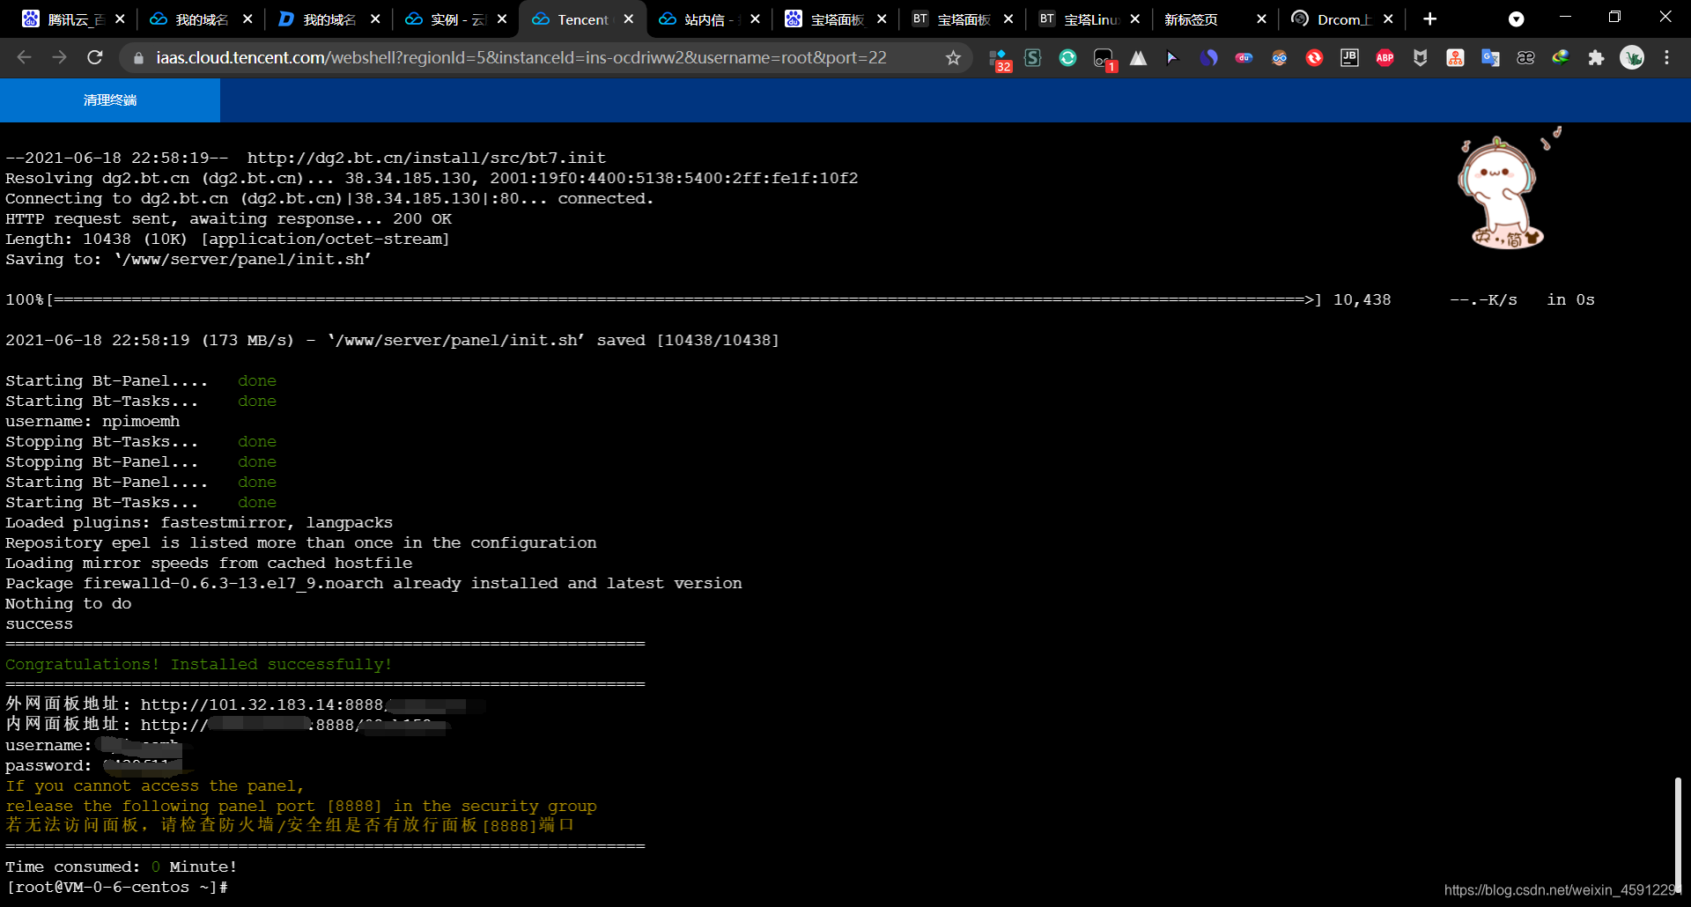Click the 'Nothing to do' line
This screenshot has width=1691, height=907.
pyautogui.click(x=69, y=604)
